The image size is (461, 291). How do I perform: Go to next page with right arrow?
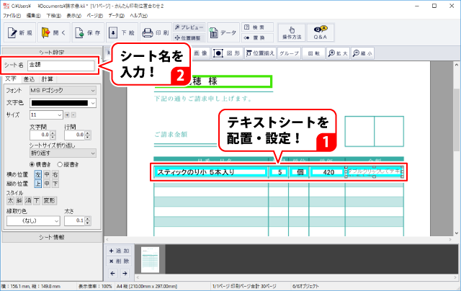[x=125, y=273]
